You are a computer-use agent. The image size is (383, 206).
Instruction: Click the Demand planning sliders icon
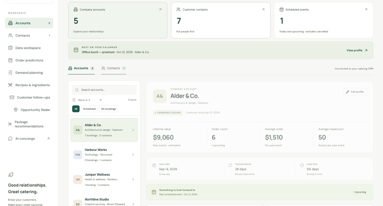[10, 73]
